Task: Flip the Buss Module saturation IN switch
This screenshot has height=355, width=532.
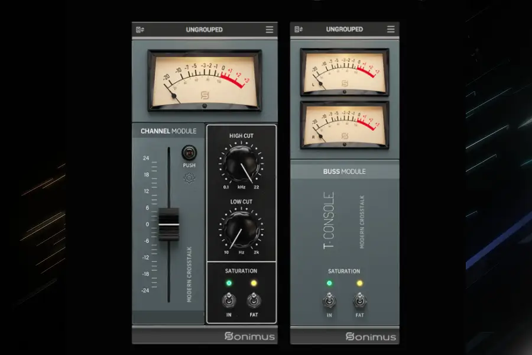Action: coord(329,301)
